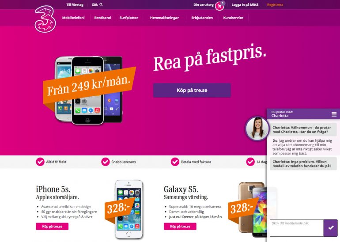Click Charlotta's chat avatar photo
The height and width of the screenshot is (242, 340).
pos(257,129)
